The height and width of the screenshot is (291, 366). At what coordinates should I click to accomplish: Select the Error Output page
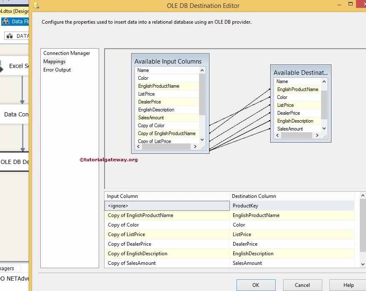[x=57, y=69]
